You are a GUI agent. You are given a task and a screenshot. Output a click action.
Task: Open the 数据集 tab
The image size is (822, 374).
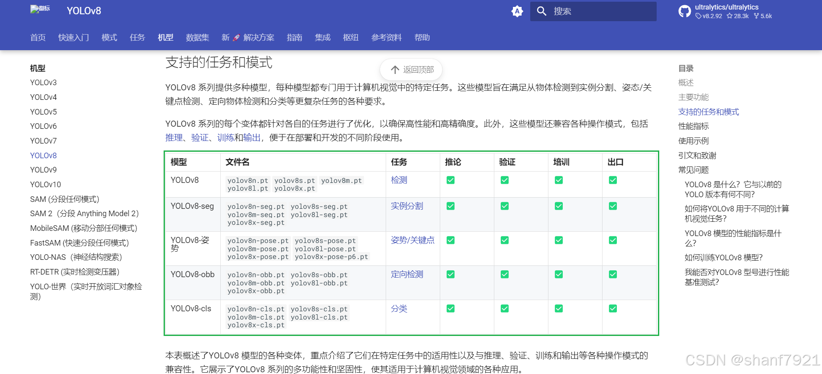[197, 38]
